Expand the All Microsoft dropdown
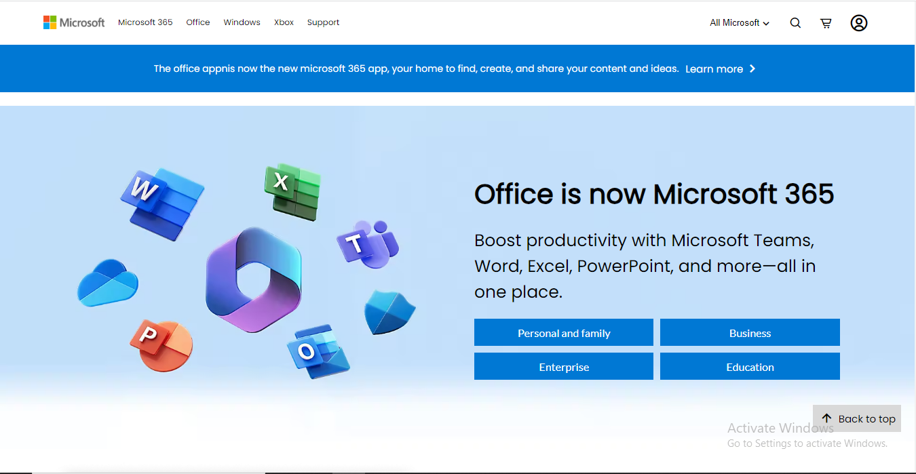The width and height of the screenshot is (916, 474). 740,23
